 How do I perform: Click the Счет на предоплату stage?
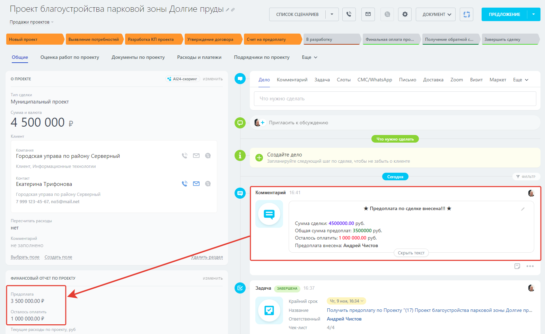tap(273, 39)
